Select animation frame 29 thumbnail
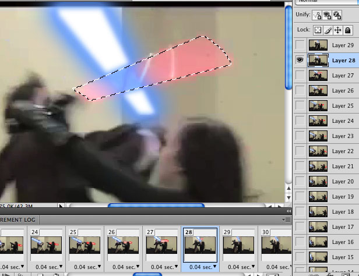Viewport: 359px width, 276px height. tap(238, 245)
